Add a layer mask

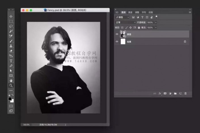165,93
